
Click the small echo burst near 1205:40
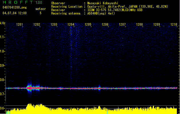[x=99, y=88]
